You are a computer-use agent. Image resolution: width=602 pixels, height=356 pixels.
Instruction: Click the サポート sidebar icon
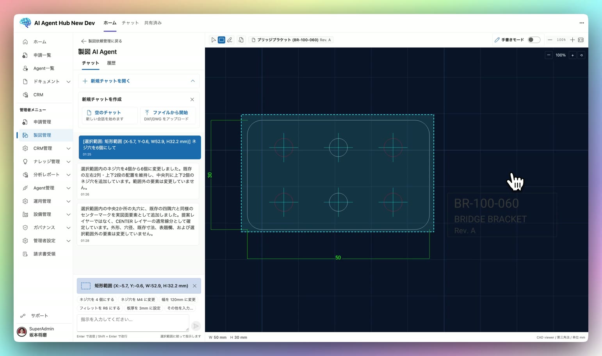point(23,315)
